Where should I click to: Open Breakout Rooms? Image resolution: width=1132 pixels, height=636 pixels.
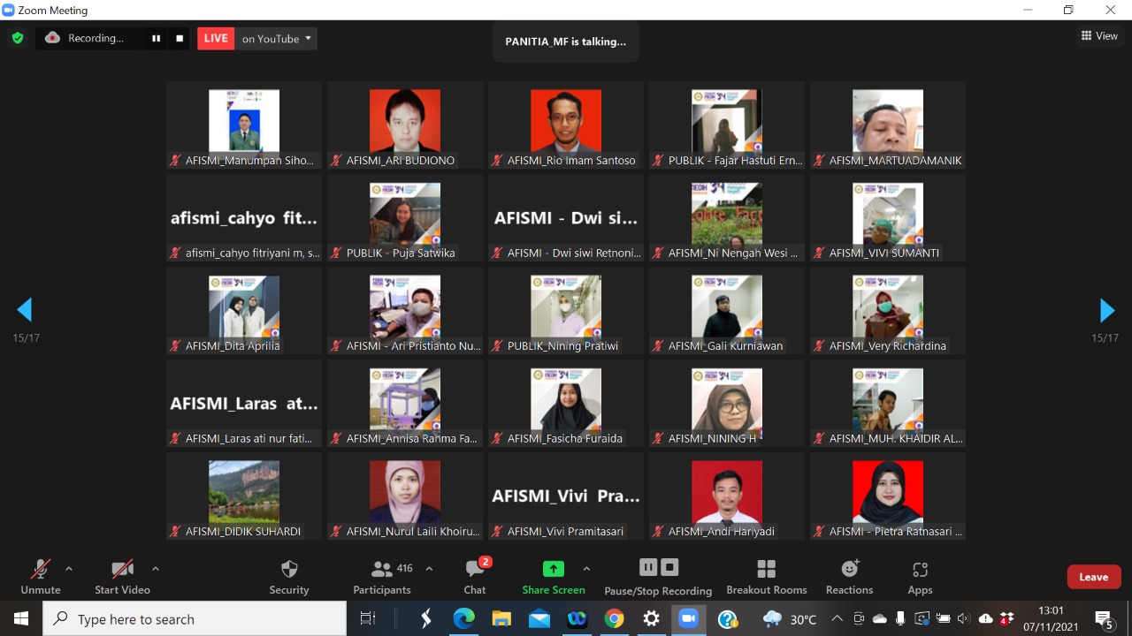point(766,577)
